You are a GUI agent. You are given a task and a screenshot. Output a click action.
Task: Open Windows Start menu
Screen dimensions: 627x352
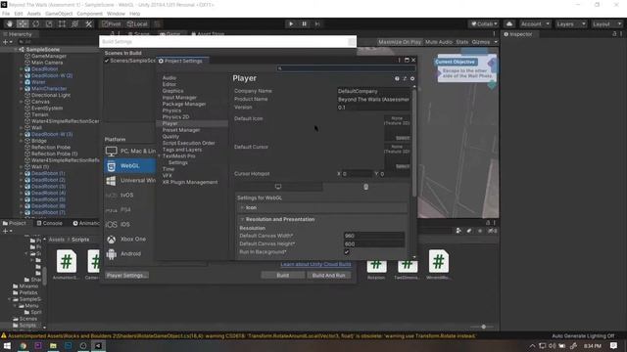pos(7,345)
